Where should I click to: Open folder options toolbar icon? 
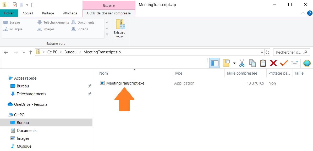pyautogui.click(x=227, y=63)
